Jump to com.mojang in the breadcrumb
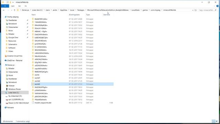Screen dimensions: 220x124 [155, 10]
